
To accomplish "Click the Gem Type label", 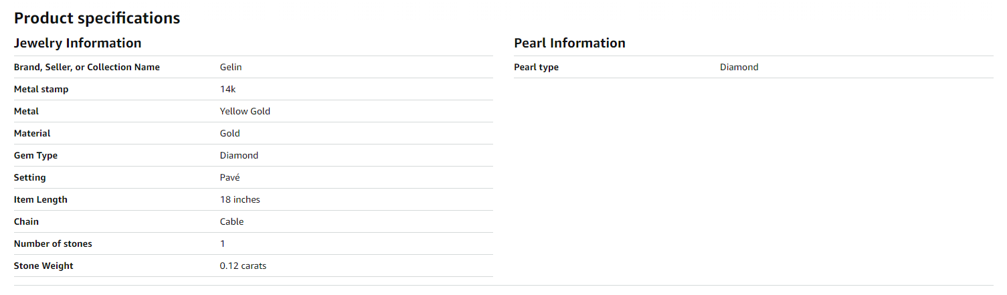I will 35,155.
